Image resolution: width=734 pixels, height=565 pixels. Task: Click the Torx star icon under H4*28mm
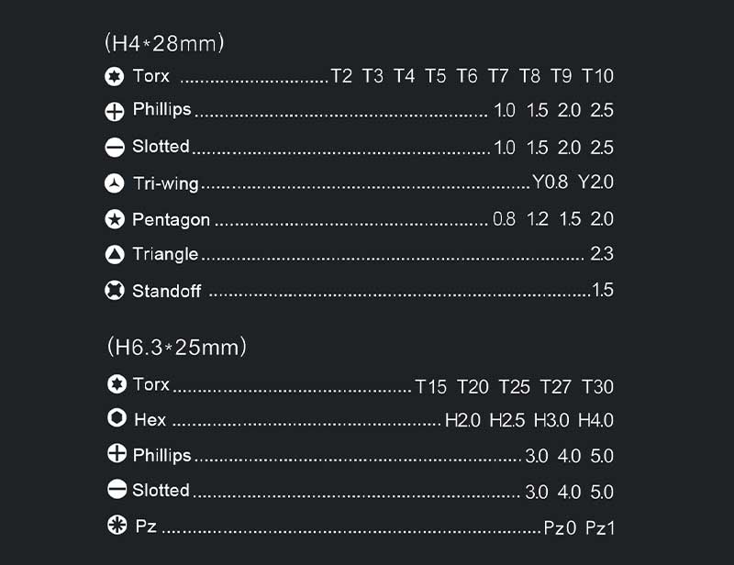[x=114, y=76]
